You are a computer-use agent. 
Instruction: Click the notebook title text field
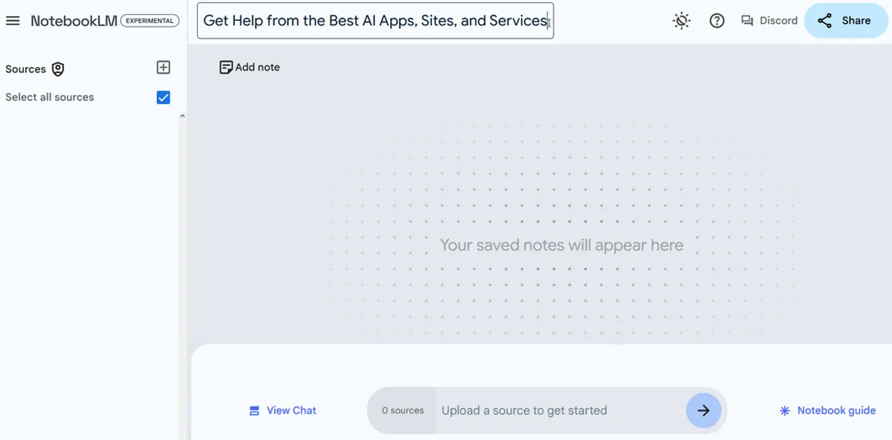pos(375,21)
